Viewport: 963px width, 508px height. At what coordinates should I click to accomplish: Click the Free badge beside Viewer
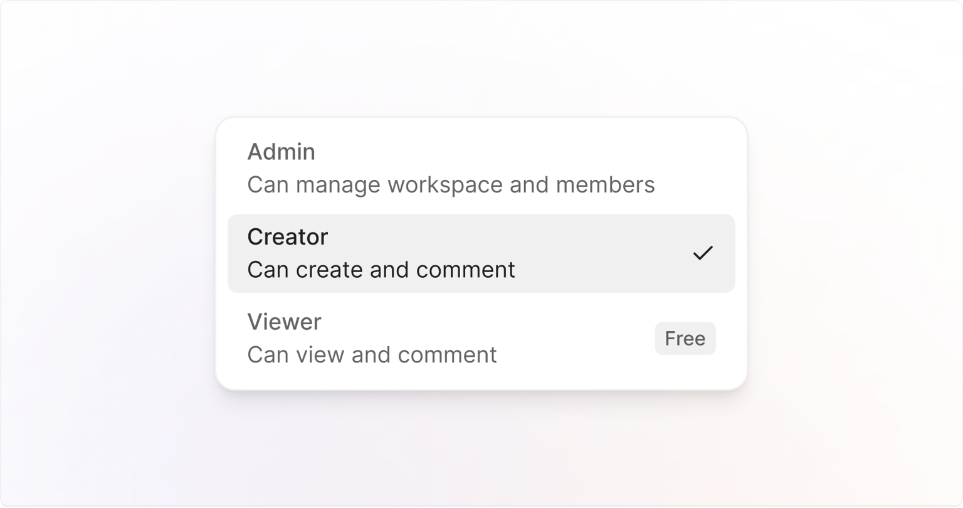(x=685, y=339)
